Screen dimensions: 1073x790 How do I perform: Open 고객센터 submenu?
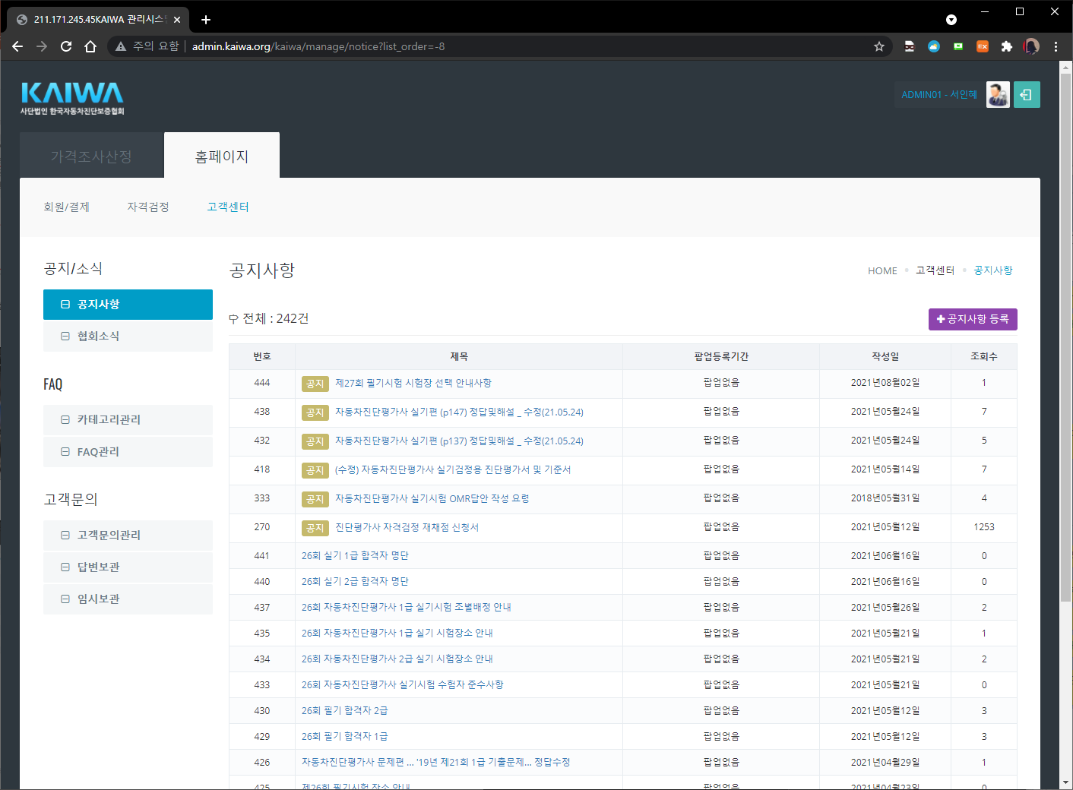[x=228, y=207]
